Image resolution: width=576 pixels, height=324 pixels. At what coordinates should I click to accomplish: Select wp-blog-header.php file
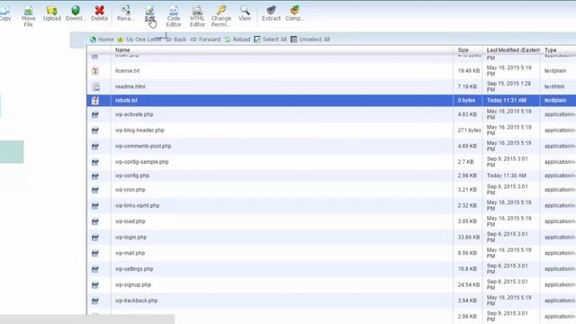pyautogui.click(x=139, y=130)
